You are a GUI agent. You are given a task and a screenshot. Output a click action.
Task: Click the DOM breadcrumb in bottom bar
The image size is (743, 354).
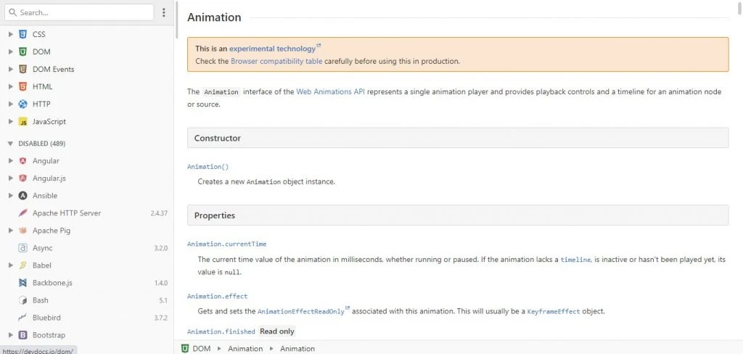(202, 349)
